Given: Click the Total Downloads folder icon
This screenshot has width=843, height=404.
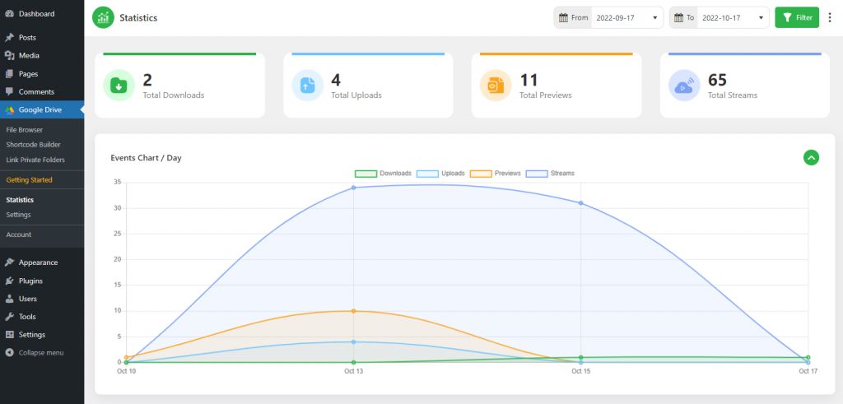Looking at the screenshot, I should tap(119, 86).
